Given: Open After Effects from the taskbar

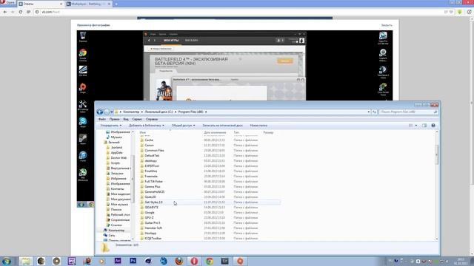Looking at the screenshot, I should tap(118, 261).
